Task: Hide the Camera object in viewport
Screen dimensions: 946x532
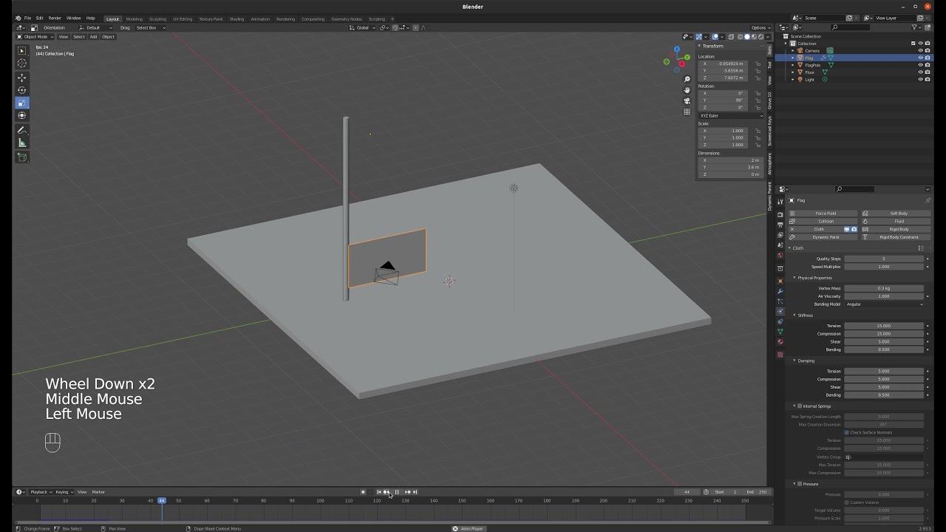Action: [921, 50]
